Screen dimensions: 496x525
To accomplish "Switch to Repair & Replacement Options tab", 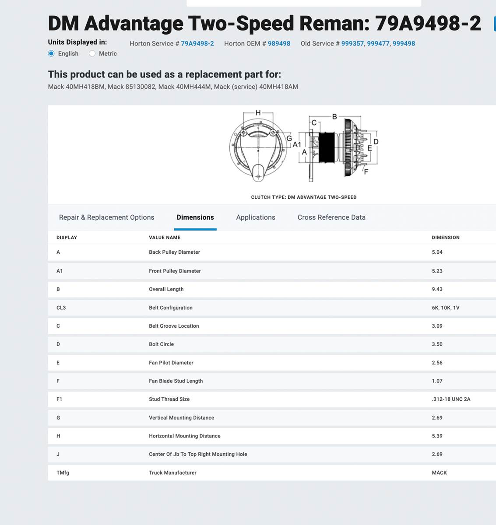I will point(107,217).
